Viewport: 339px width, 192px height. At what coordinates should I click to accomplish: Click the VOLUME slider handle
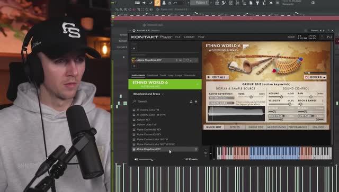[x=281, y=97]
